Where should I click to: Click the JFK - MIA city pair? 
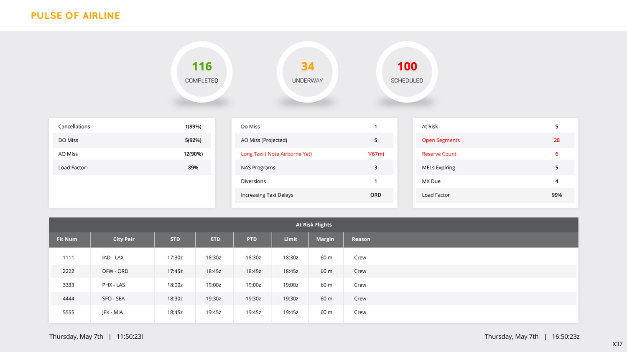point(112,312)
